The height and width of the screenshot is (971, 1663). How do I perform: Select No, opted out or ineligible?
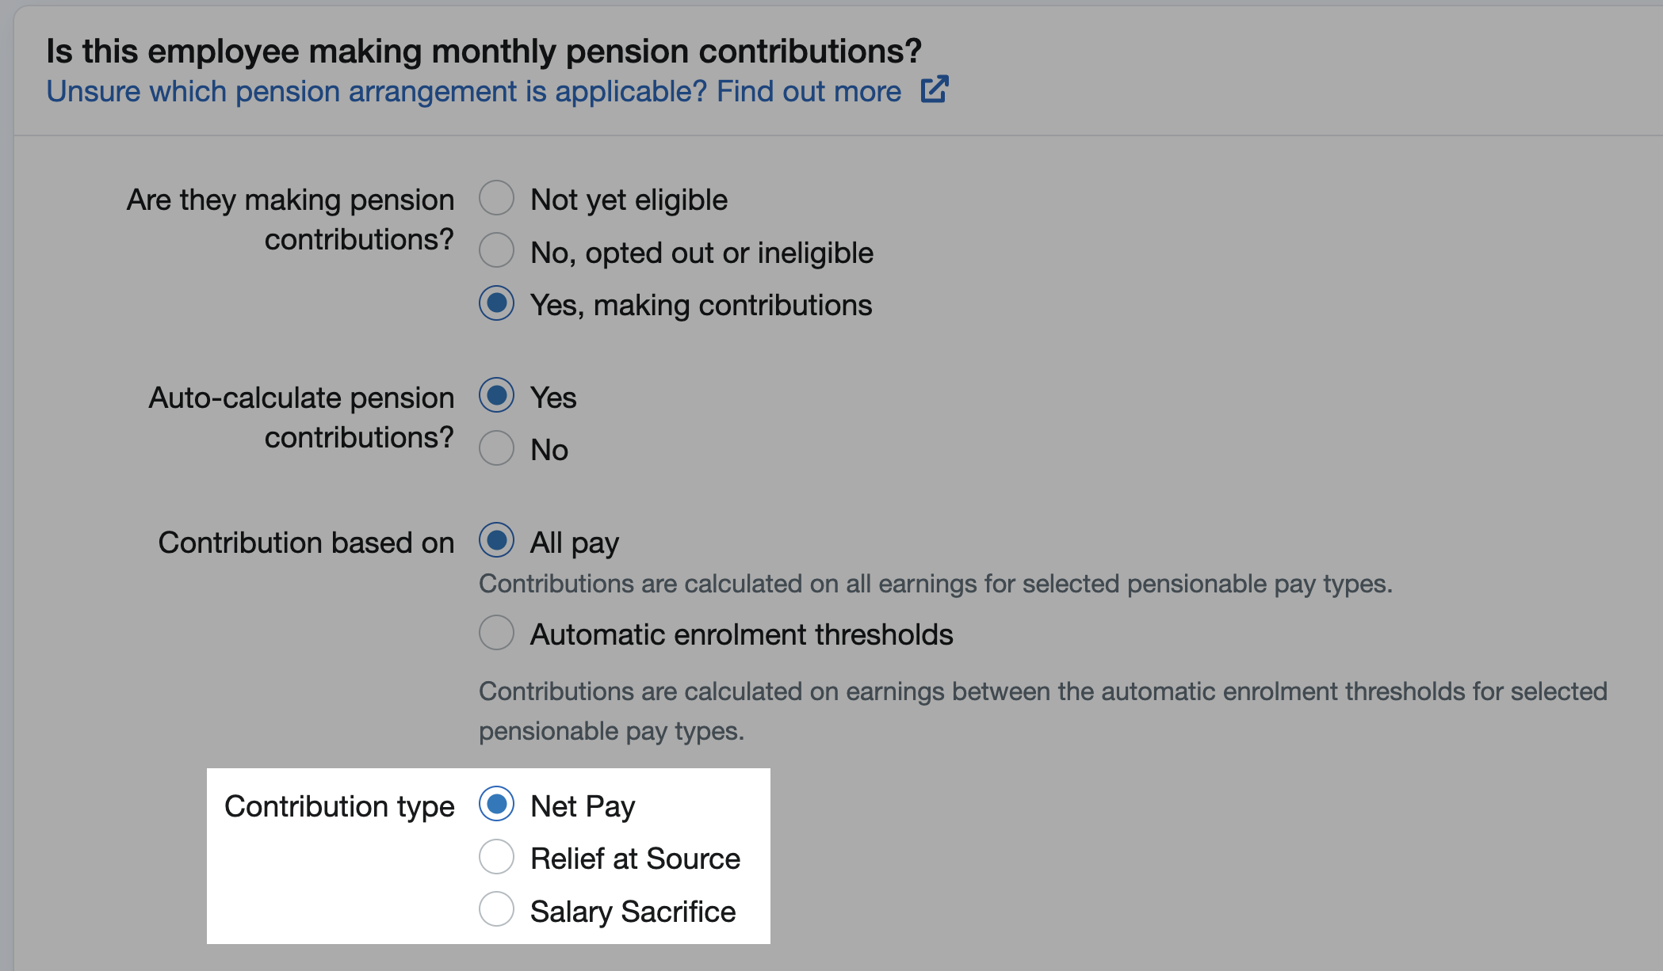[496, 250]
